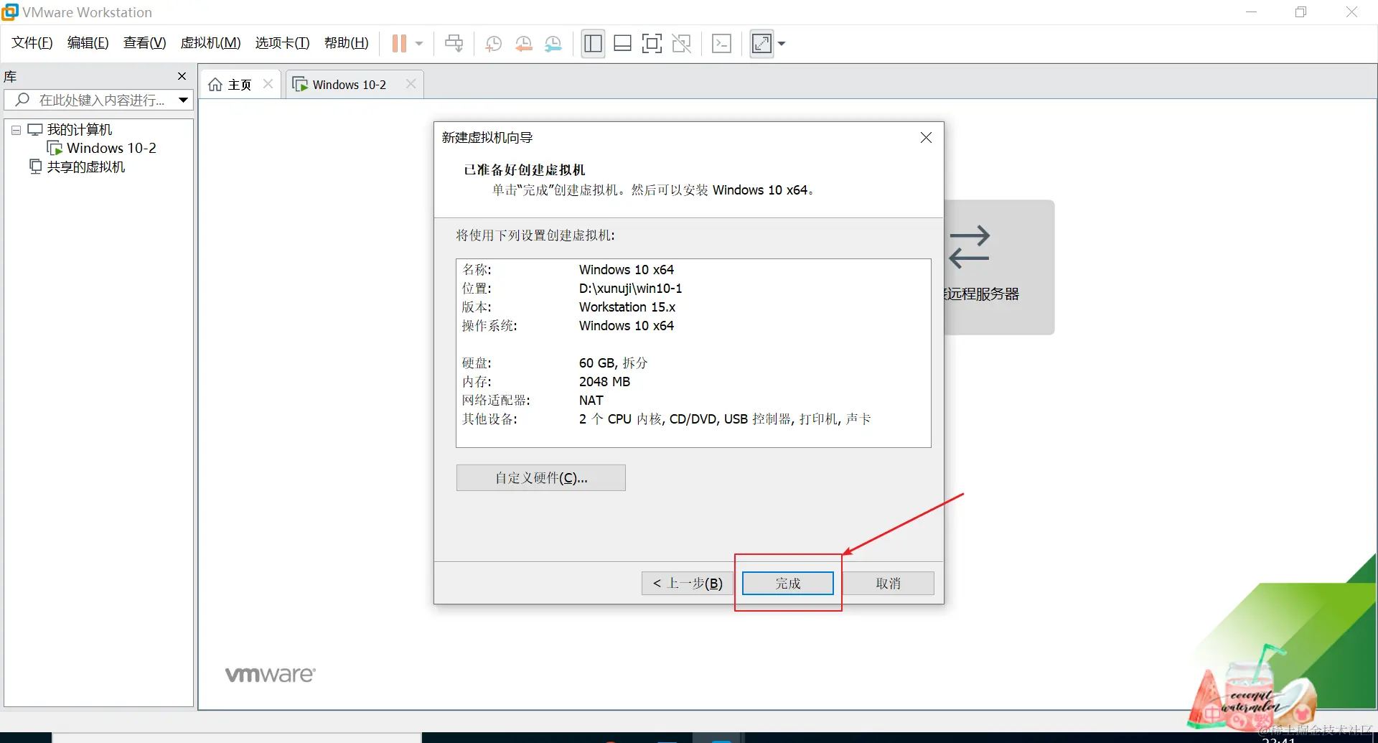Click the NAT network adapter value
The image size is (1378, 743).
click(x=591, y=401)
